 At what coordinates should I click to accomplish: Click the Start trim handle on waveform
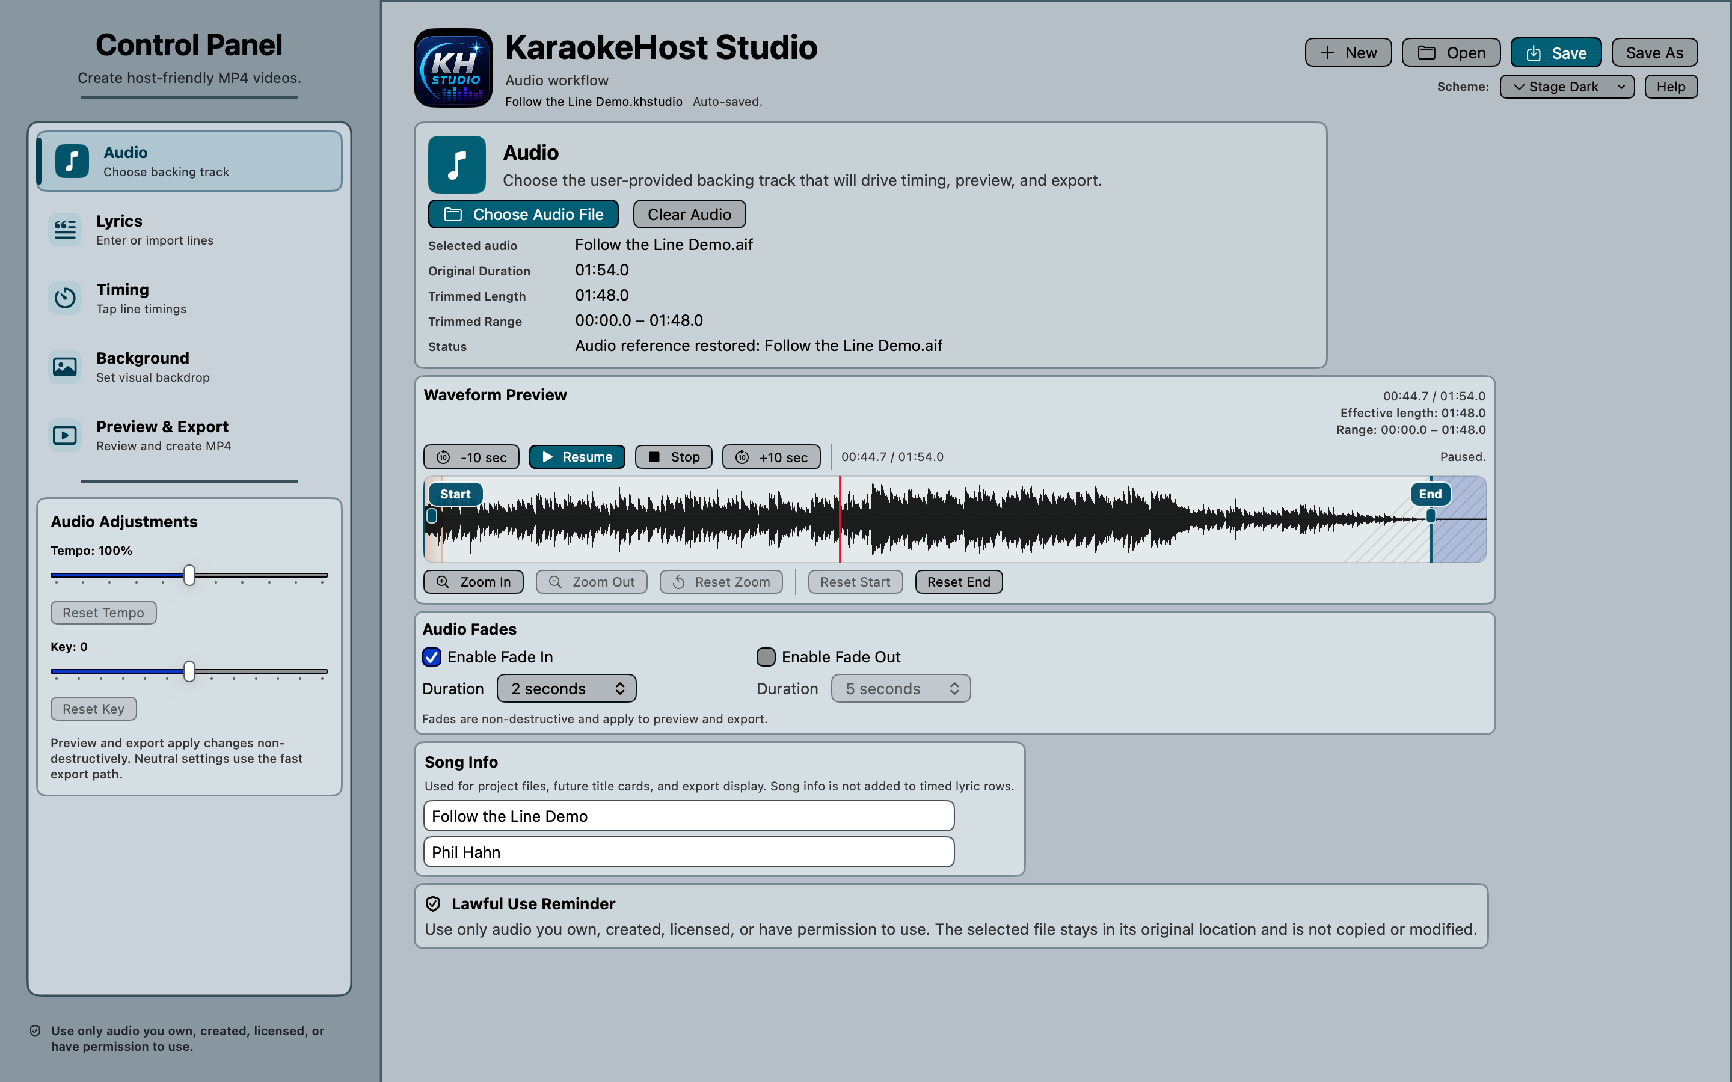click(x=432, y=516)
